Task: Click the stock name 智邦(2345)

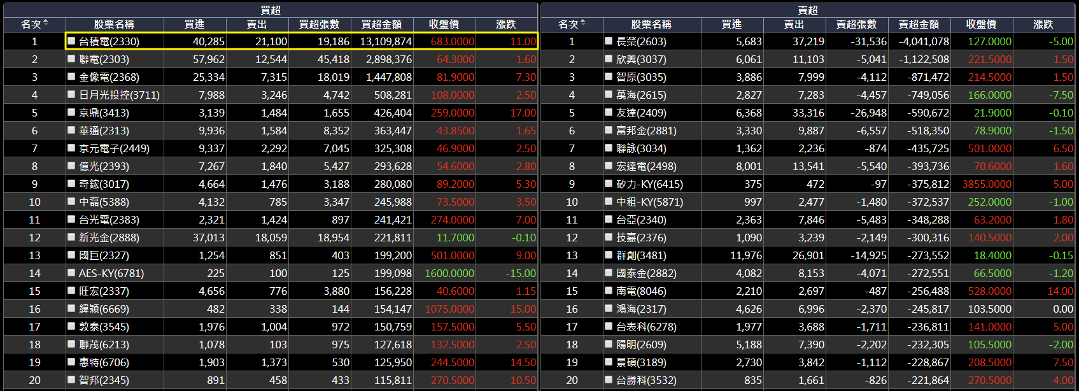Action: 104,380
